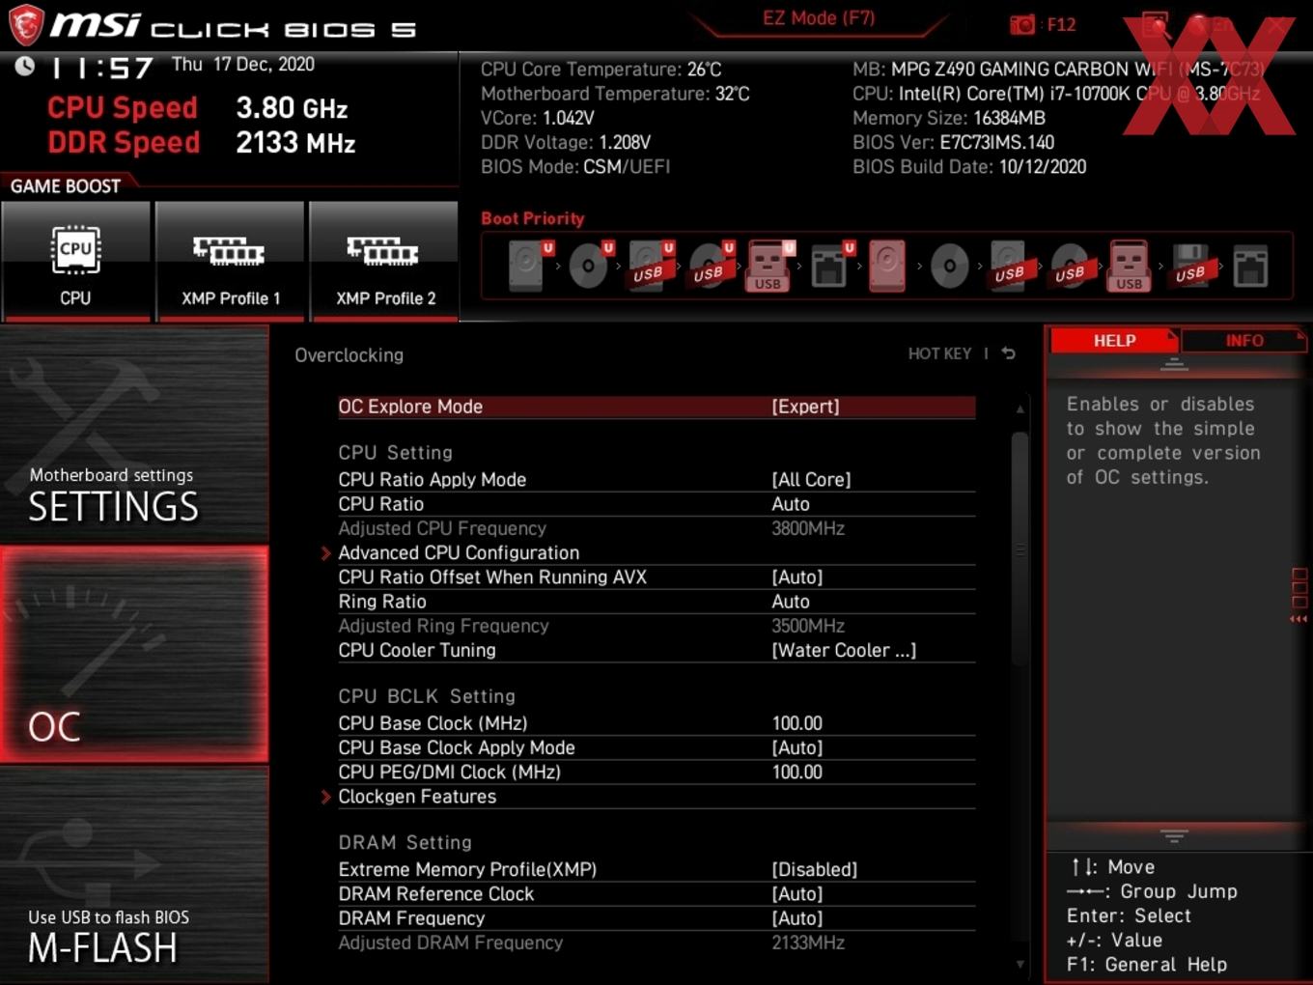Open the Motherboard settings SETTINGS section
Image resolution: width=1313 pixels, height=985 pixels.
pos(134,434)
